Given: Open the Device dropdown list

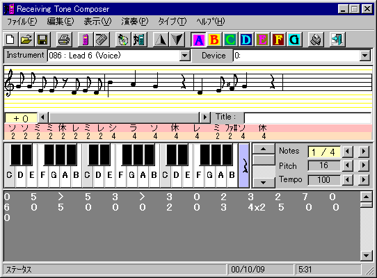Looking at the screenshot, I should tap(364, 56).
